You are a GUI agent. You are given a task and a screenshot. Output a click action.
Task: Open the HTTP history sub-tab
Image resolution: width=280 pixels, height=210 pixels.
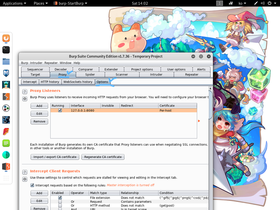[50, 82]
